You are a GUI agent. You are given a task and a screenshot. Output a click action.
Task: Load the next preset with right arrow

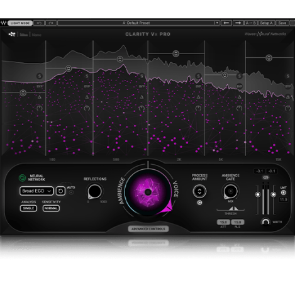click(238, 23)
